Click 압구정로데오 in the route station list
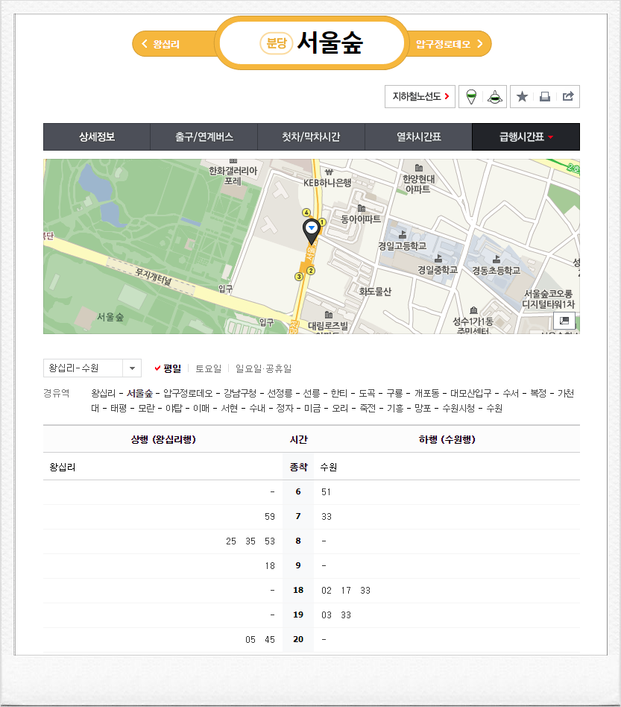 188,393
